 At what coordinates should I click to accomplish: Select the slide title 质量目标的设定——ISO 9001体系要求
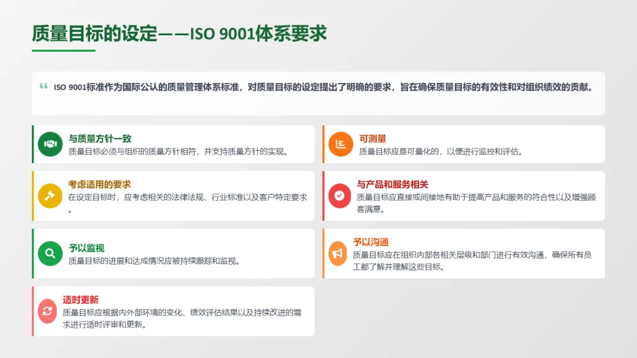pos(179,33)
